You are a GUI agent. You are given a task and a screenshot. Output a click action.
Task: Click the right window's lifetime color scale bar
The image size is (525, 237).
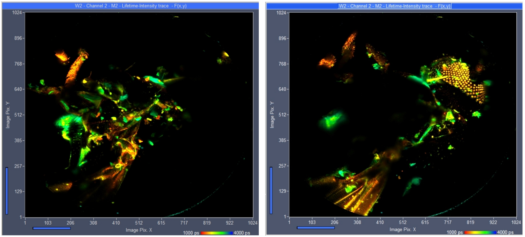click(480, 232)
